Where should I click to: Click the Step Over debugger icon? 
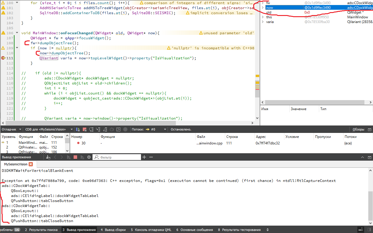[x=91, y=129]
